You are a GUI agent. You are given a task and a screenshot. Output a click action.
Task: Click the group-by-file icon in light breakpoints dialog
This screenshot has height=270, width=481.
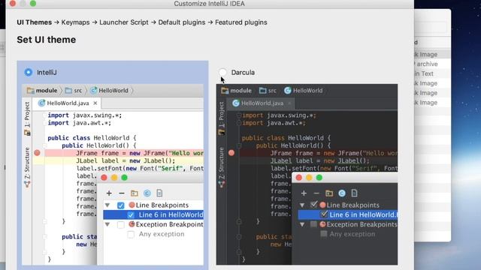click(159, 193)
